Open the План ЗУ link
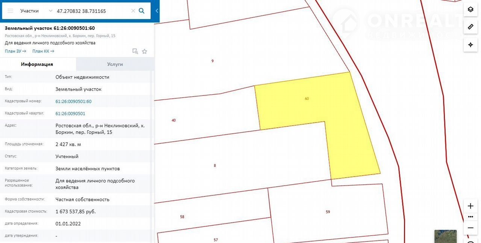This screenshot has width=481, height=243. 15,51
